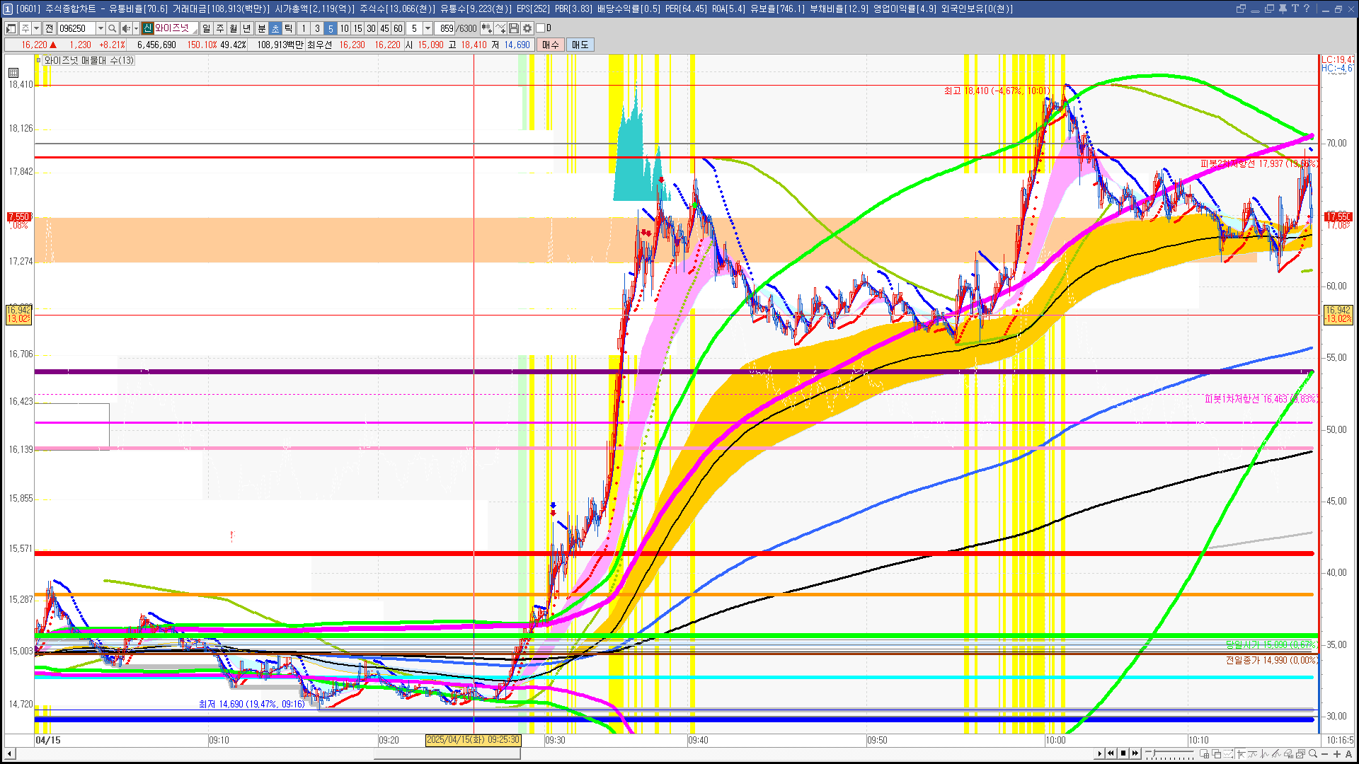Screen dimensions: 1359x764
Task: Click the data table grid icon
Action: point(13,73)
